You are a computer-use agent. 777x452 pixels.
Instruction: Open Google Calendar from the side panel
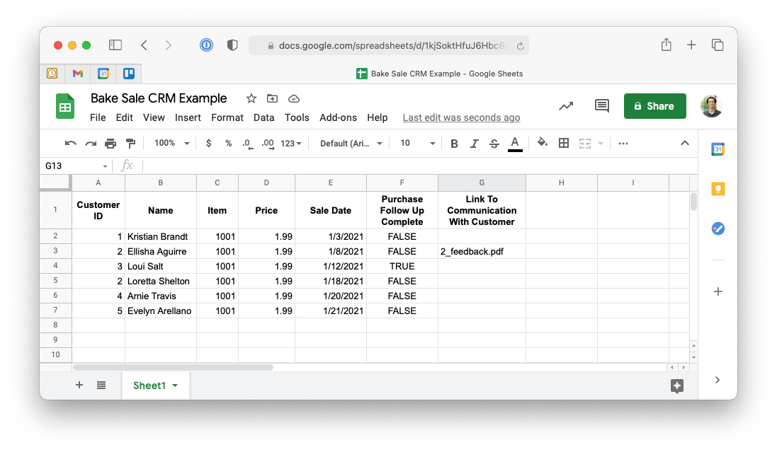[718, 150]
